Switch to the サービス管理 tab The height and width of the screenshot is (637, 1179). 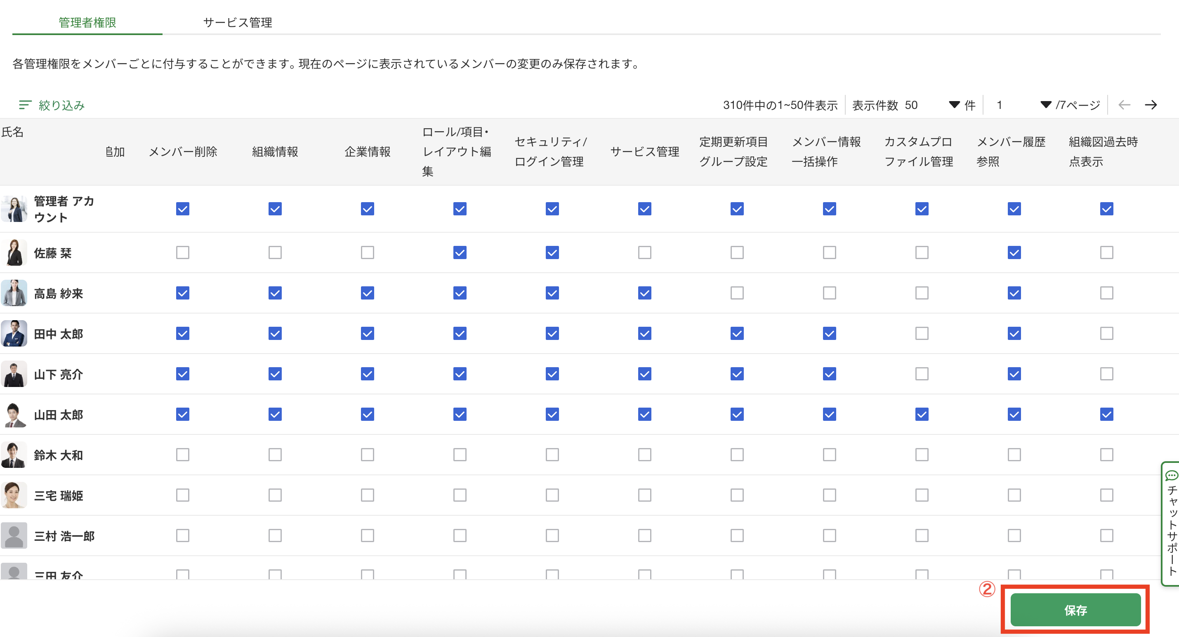coord(238,22)
